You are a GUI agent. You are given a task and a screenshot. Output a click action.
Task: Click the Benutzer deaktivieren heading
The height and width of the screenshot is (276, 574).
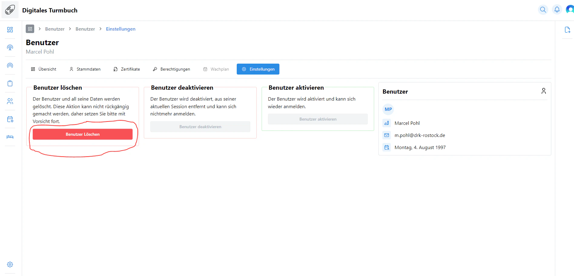click(182, 88)
